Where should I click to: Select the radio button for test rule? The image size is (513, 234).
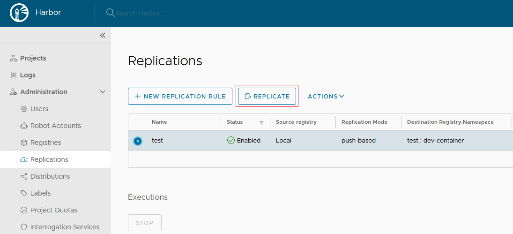click(x=137, y=141)
